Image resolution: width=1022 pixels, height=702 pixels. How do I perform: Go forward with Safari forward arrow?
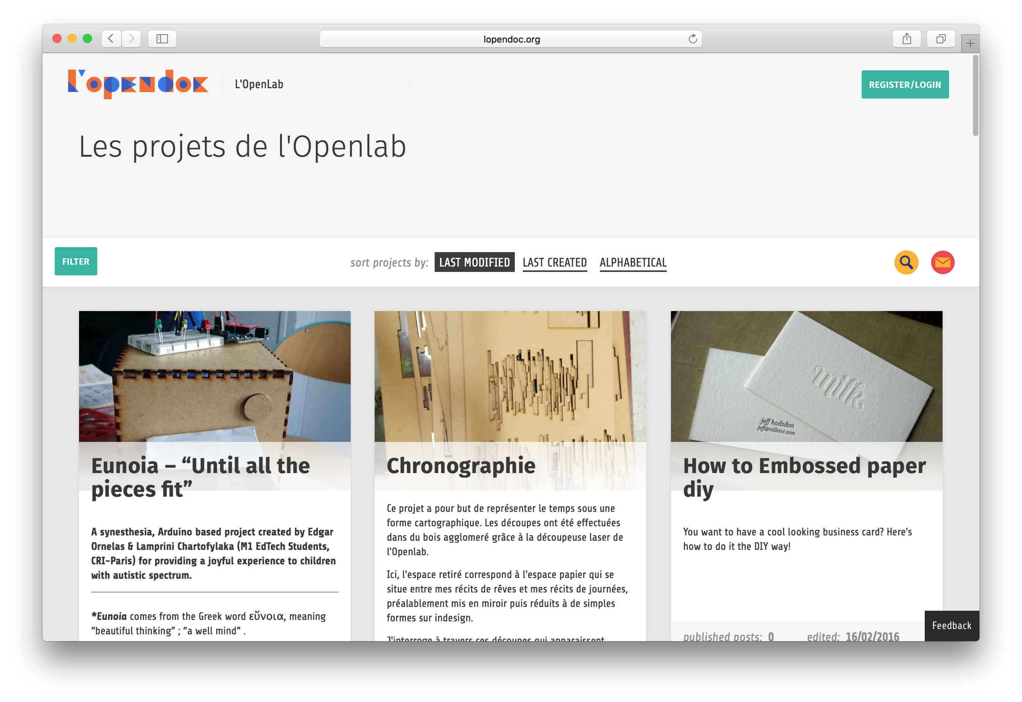[x=131, y=39]
